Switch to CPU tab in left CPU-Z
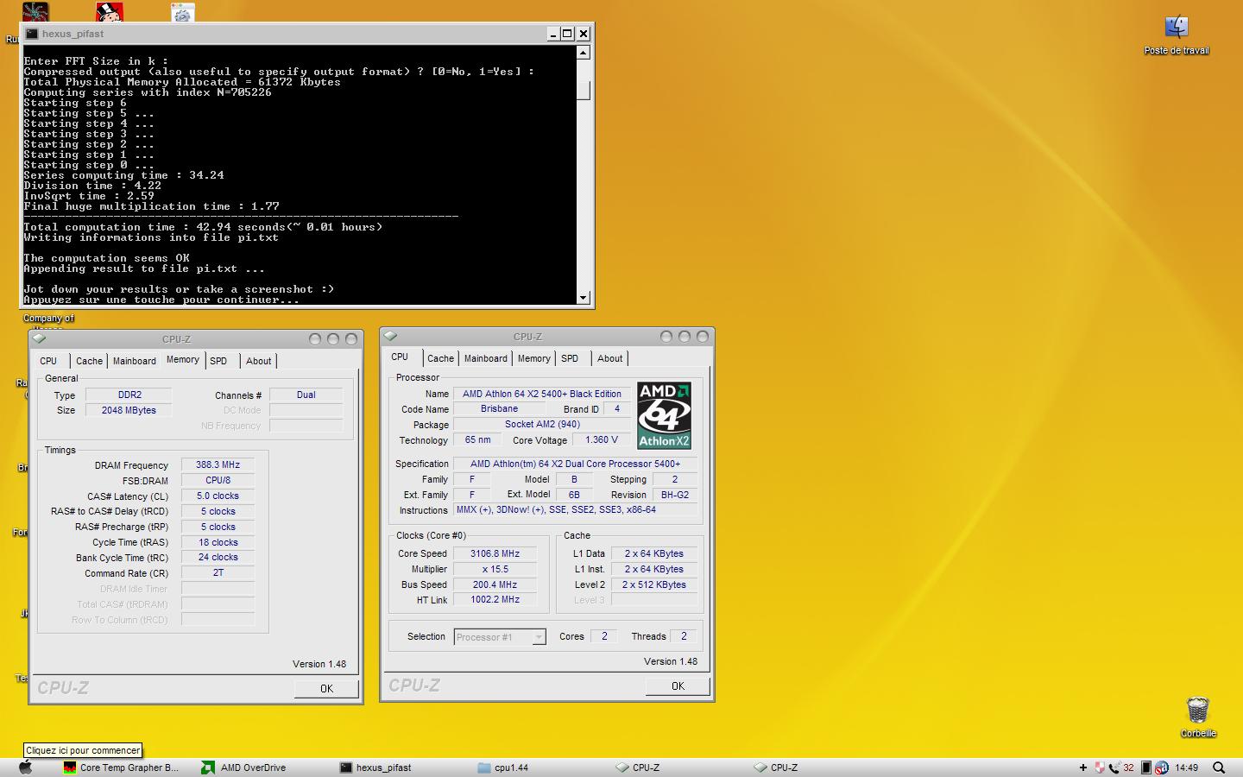Viewport: 1243px width, 777px height. click(48, 361)
